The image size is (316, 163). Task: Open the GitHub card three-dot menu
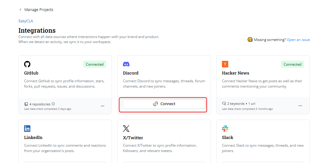click(102, 106)
